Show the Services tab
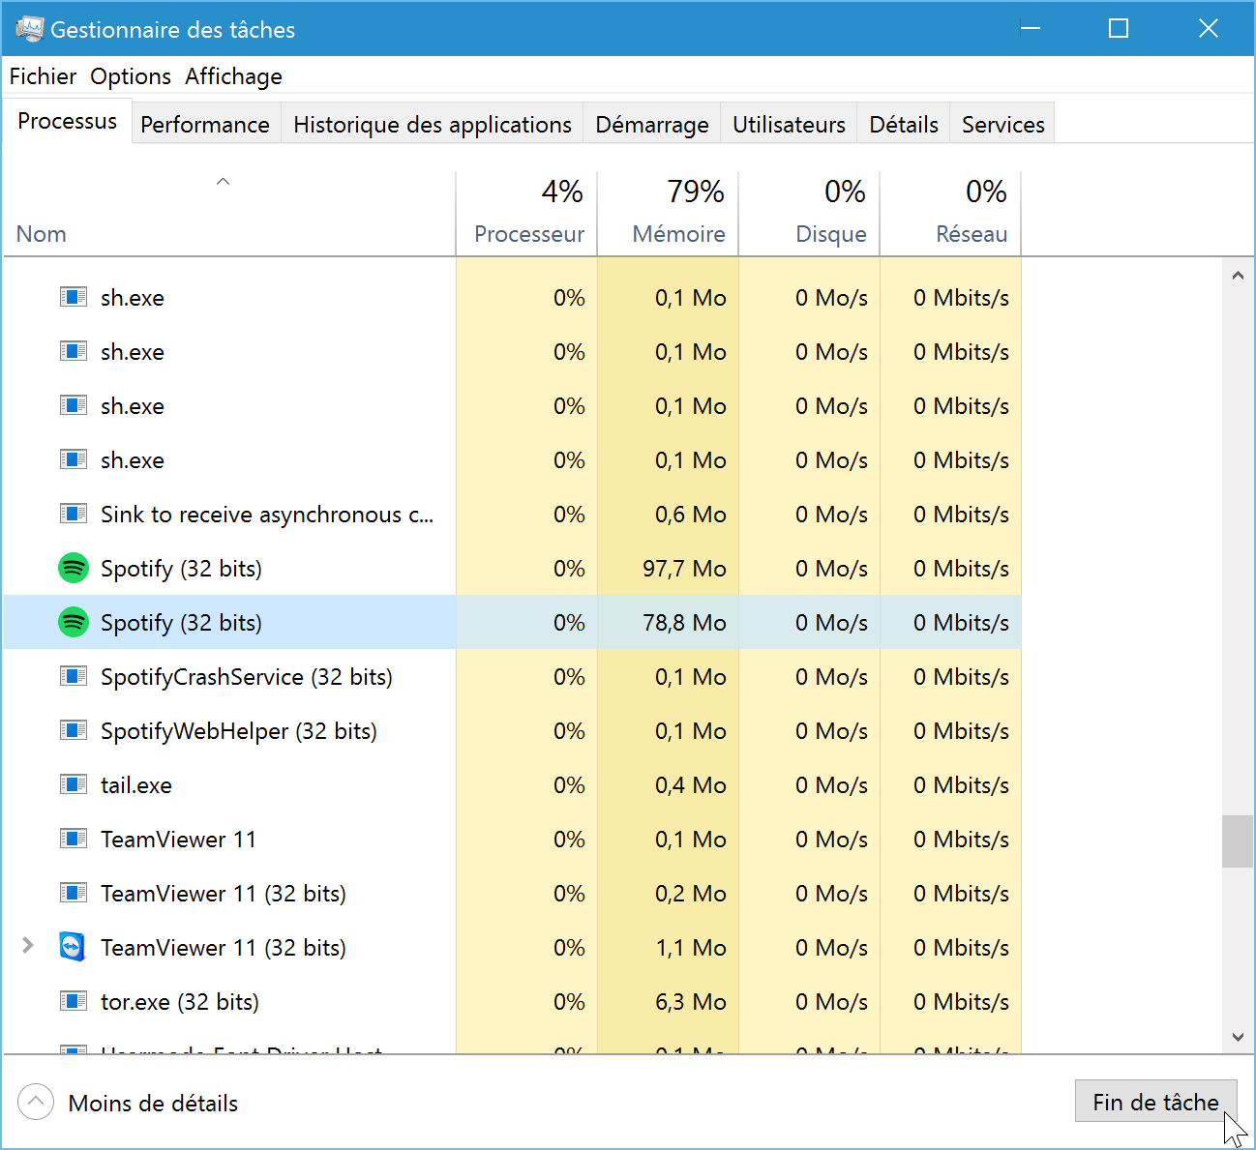1256x1150 pixels. [1002, 124]
